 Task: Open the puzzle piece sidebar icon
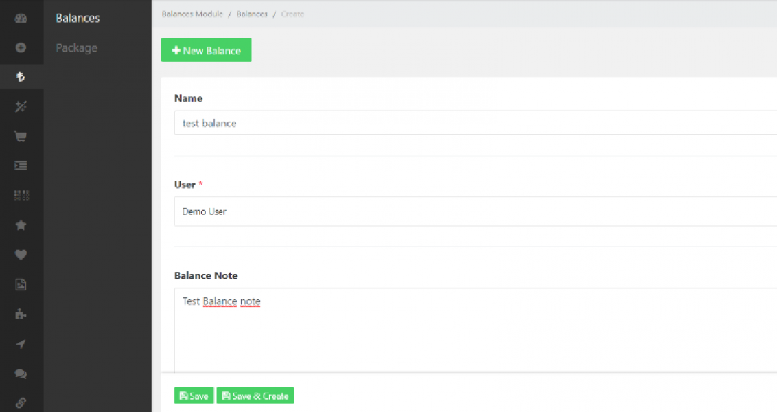pyautogui.click(x=21, y=314)
